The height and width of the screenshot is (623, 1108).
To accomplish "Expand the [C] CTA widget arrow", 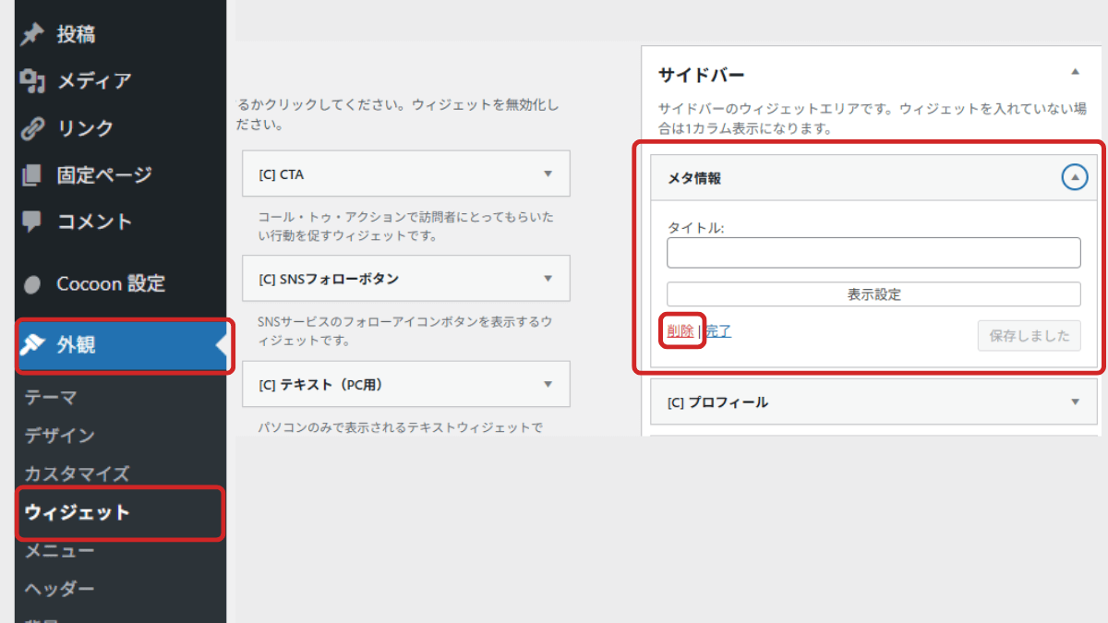I will tap(548, 174).
